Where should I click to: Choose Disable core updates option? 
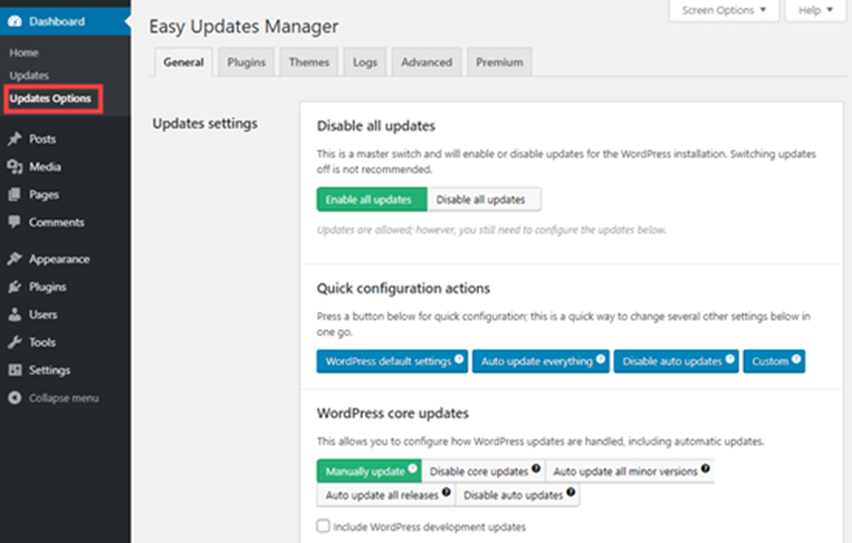click(484, 471)
